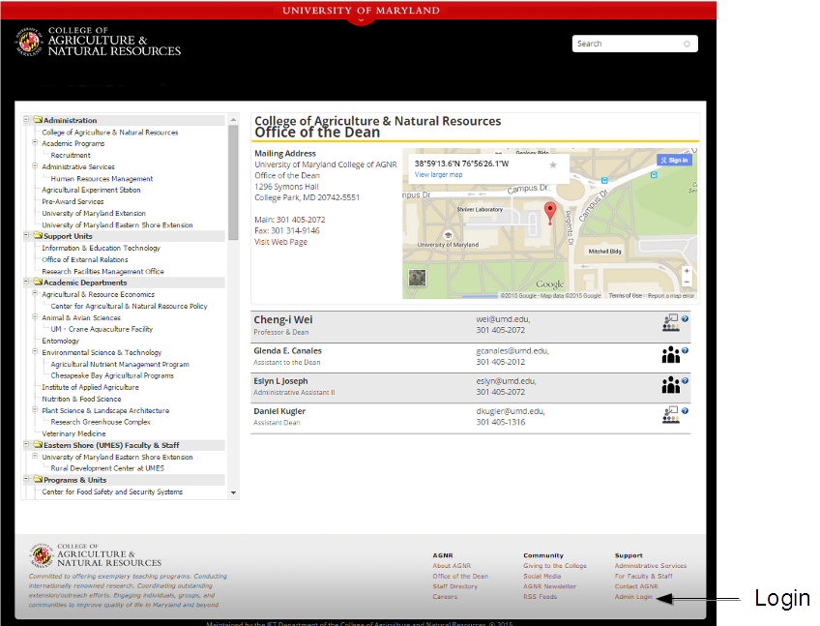Click the search magnifier icon in the search box
The image size is (820, 626).
(x=687, y=44)
